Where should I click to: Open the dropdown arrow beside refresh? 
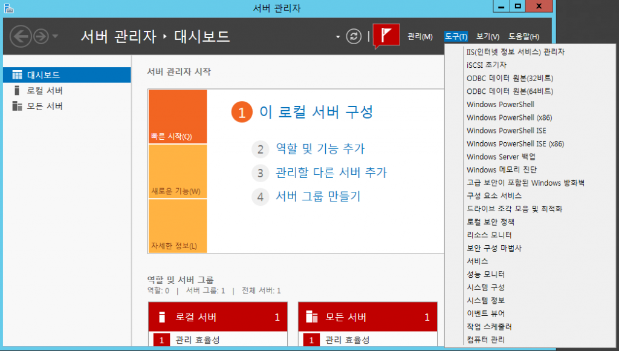point(338,37)
